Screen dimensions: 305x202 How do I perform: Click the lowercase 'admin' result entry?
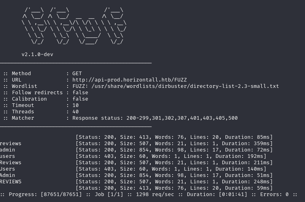point(8,150)
